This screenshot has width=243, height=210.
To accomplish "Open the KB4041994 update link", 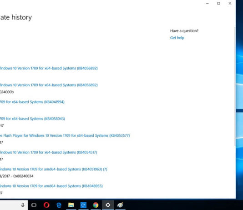I will (x=32, y=102).
